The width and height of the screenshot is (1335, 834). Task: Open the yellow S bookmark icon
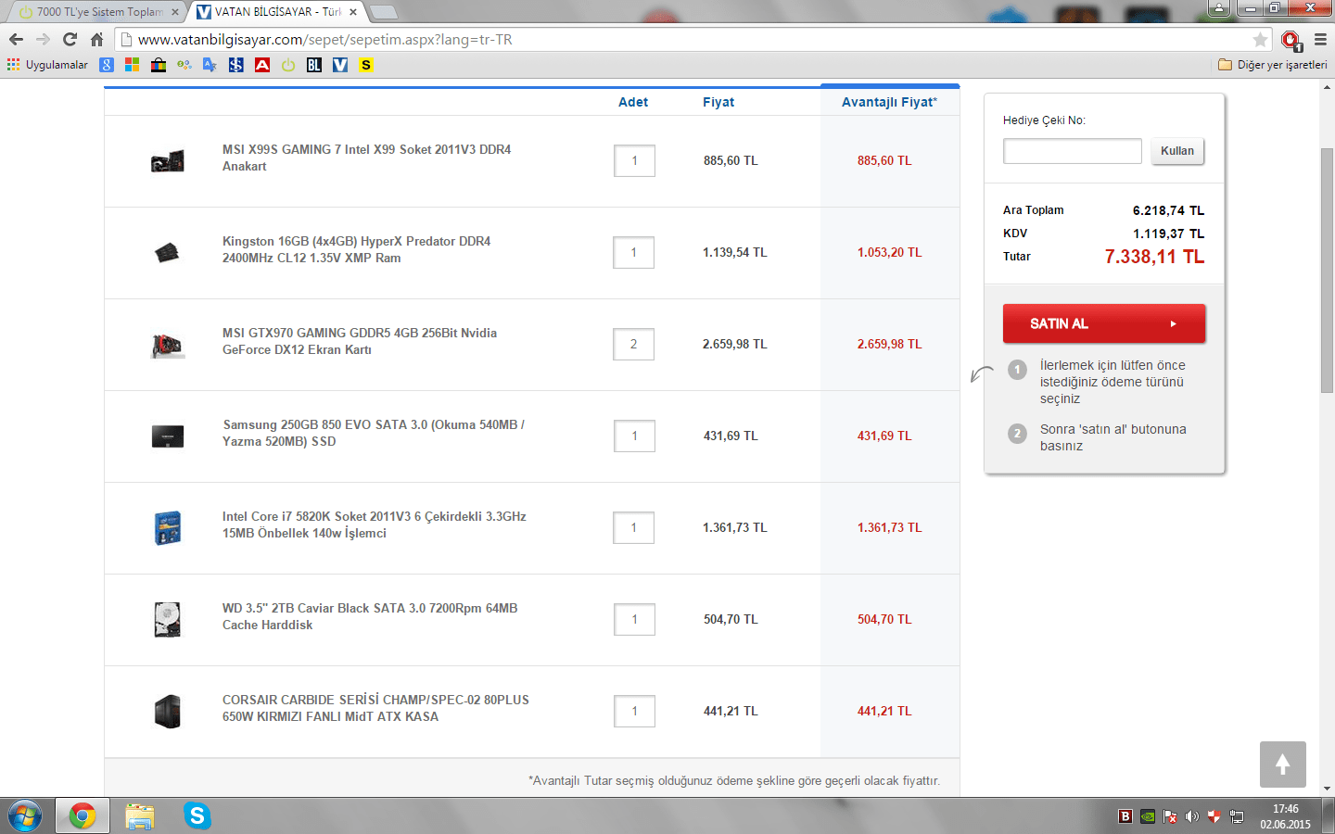[366, 65]
